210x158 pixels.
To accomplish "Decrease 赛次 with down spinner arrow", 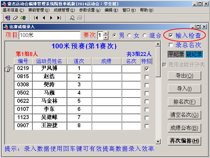I will (106, 38).
